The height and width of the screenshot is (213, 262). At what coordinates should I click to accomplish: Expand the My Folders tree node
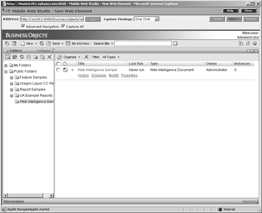point(6,66)
